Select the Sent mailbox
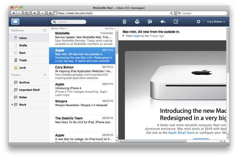 click(29, 52)
